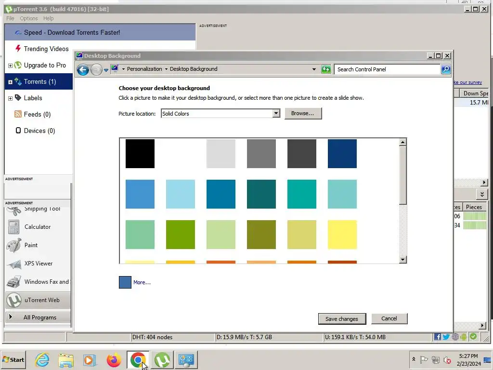Expand the Torrents (1) tree node

click(x=10, y=82)
